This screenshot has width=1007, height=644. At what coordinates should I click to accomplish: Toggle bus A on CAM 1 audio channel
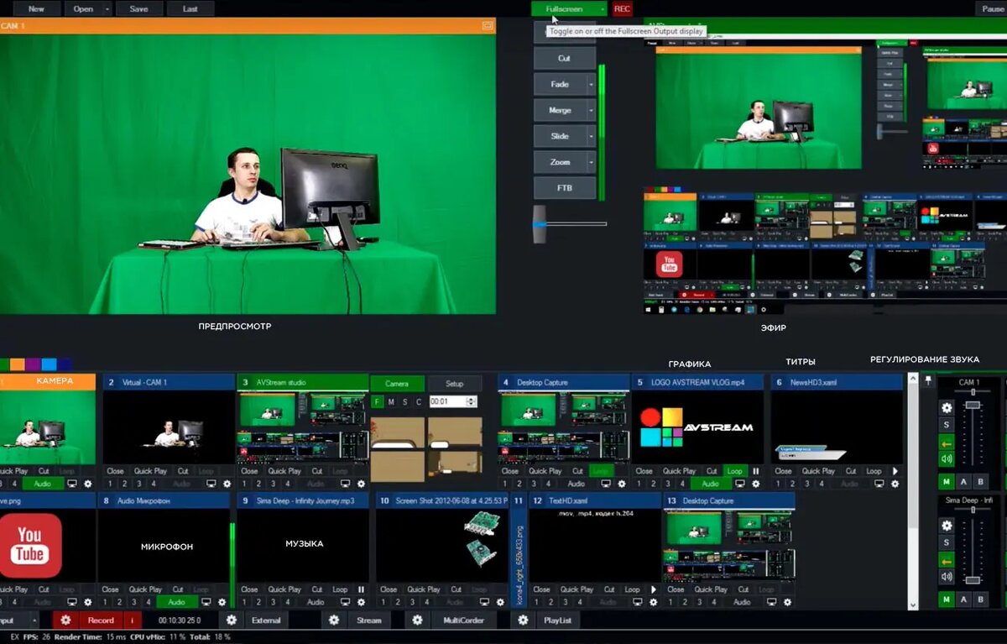coord(963,481)
